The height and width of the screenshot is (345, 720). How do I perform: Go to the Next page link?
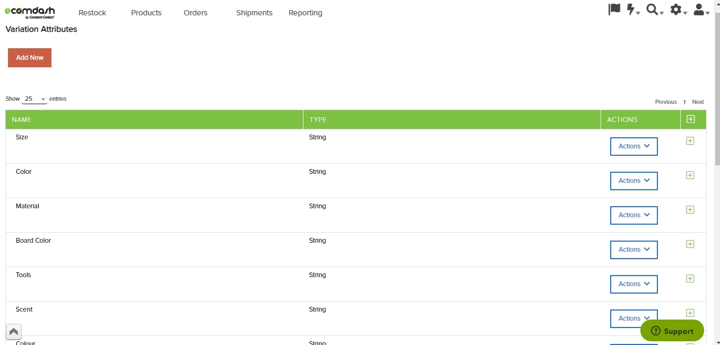coord(698,102)
